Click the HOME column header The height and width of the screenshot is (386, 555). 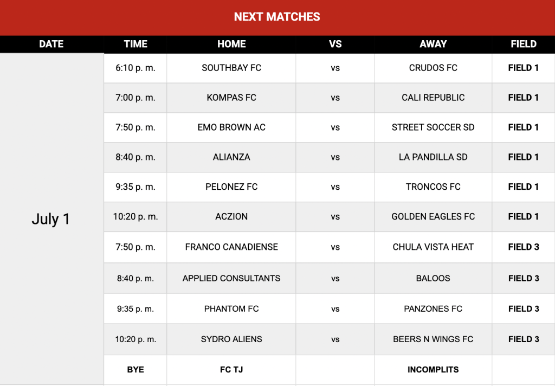pyautogui.click(x=231, y=44)
